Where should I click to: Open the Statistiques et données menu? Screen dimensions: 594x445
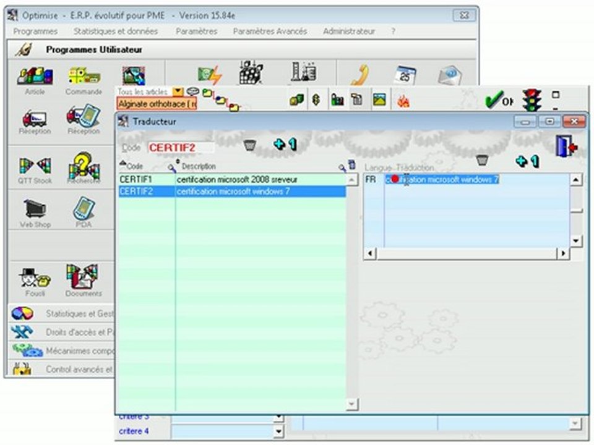(x=116, y=32)
